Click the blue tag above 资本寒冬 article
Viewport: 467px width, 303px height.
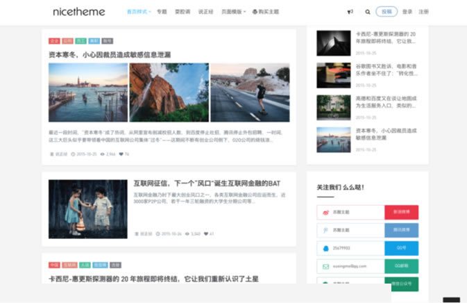pyautogui.click(x=94, y=41)
